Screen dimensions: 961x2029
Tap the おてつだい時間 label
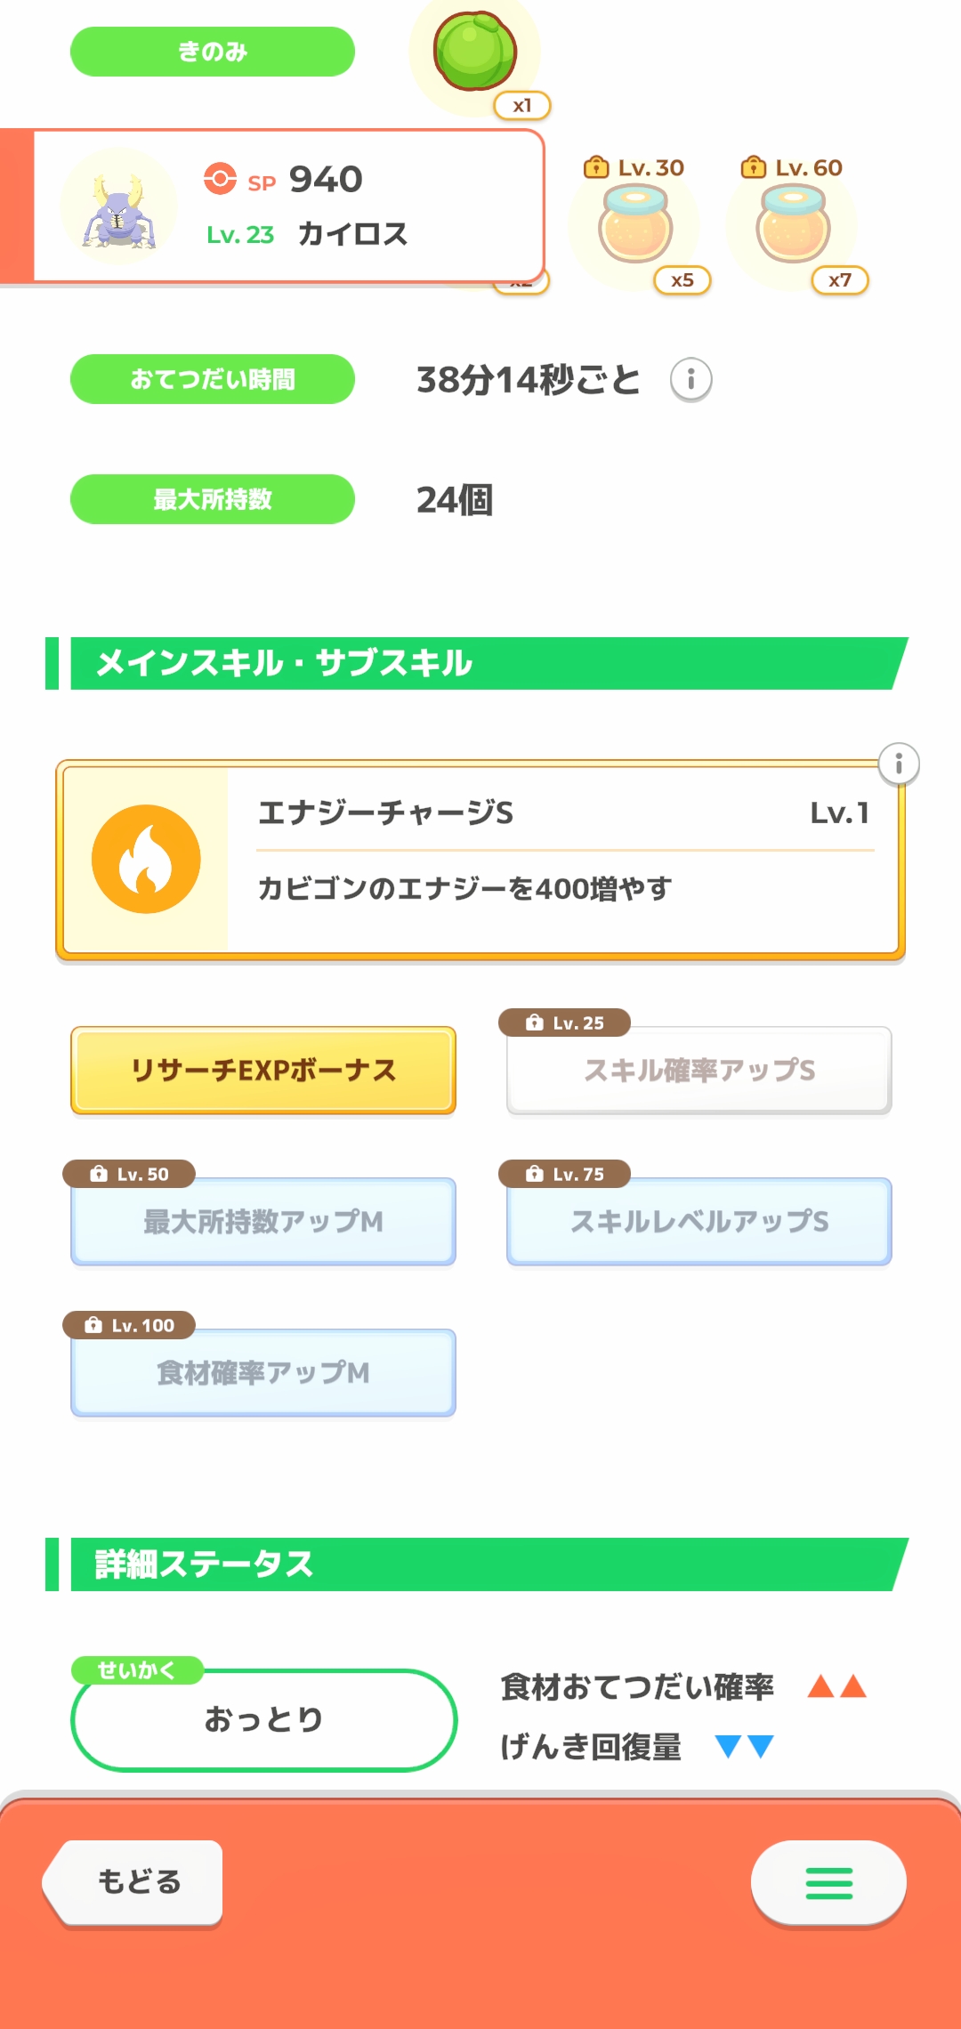point(213,379)
